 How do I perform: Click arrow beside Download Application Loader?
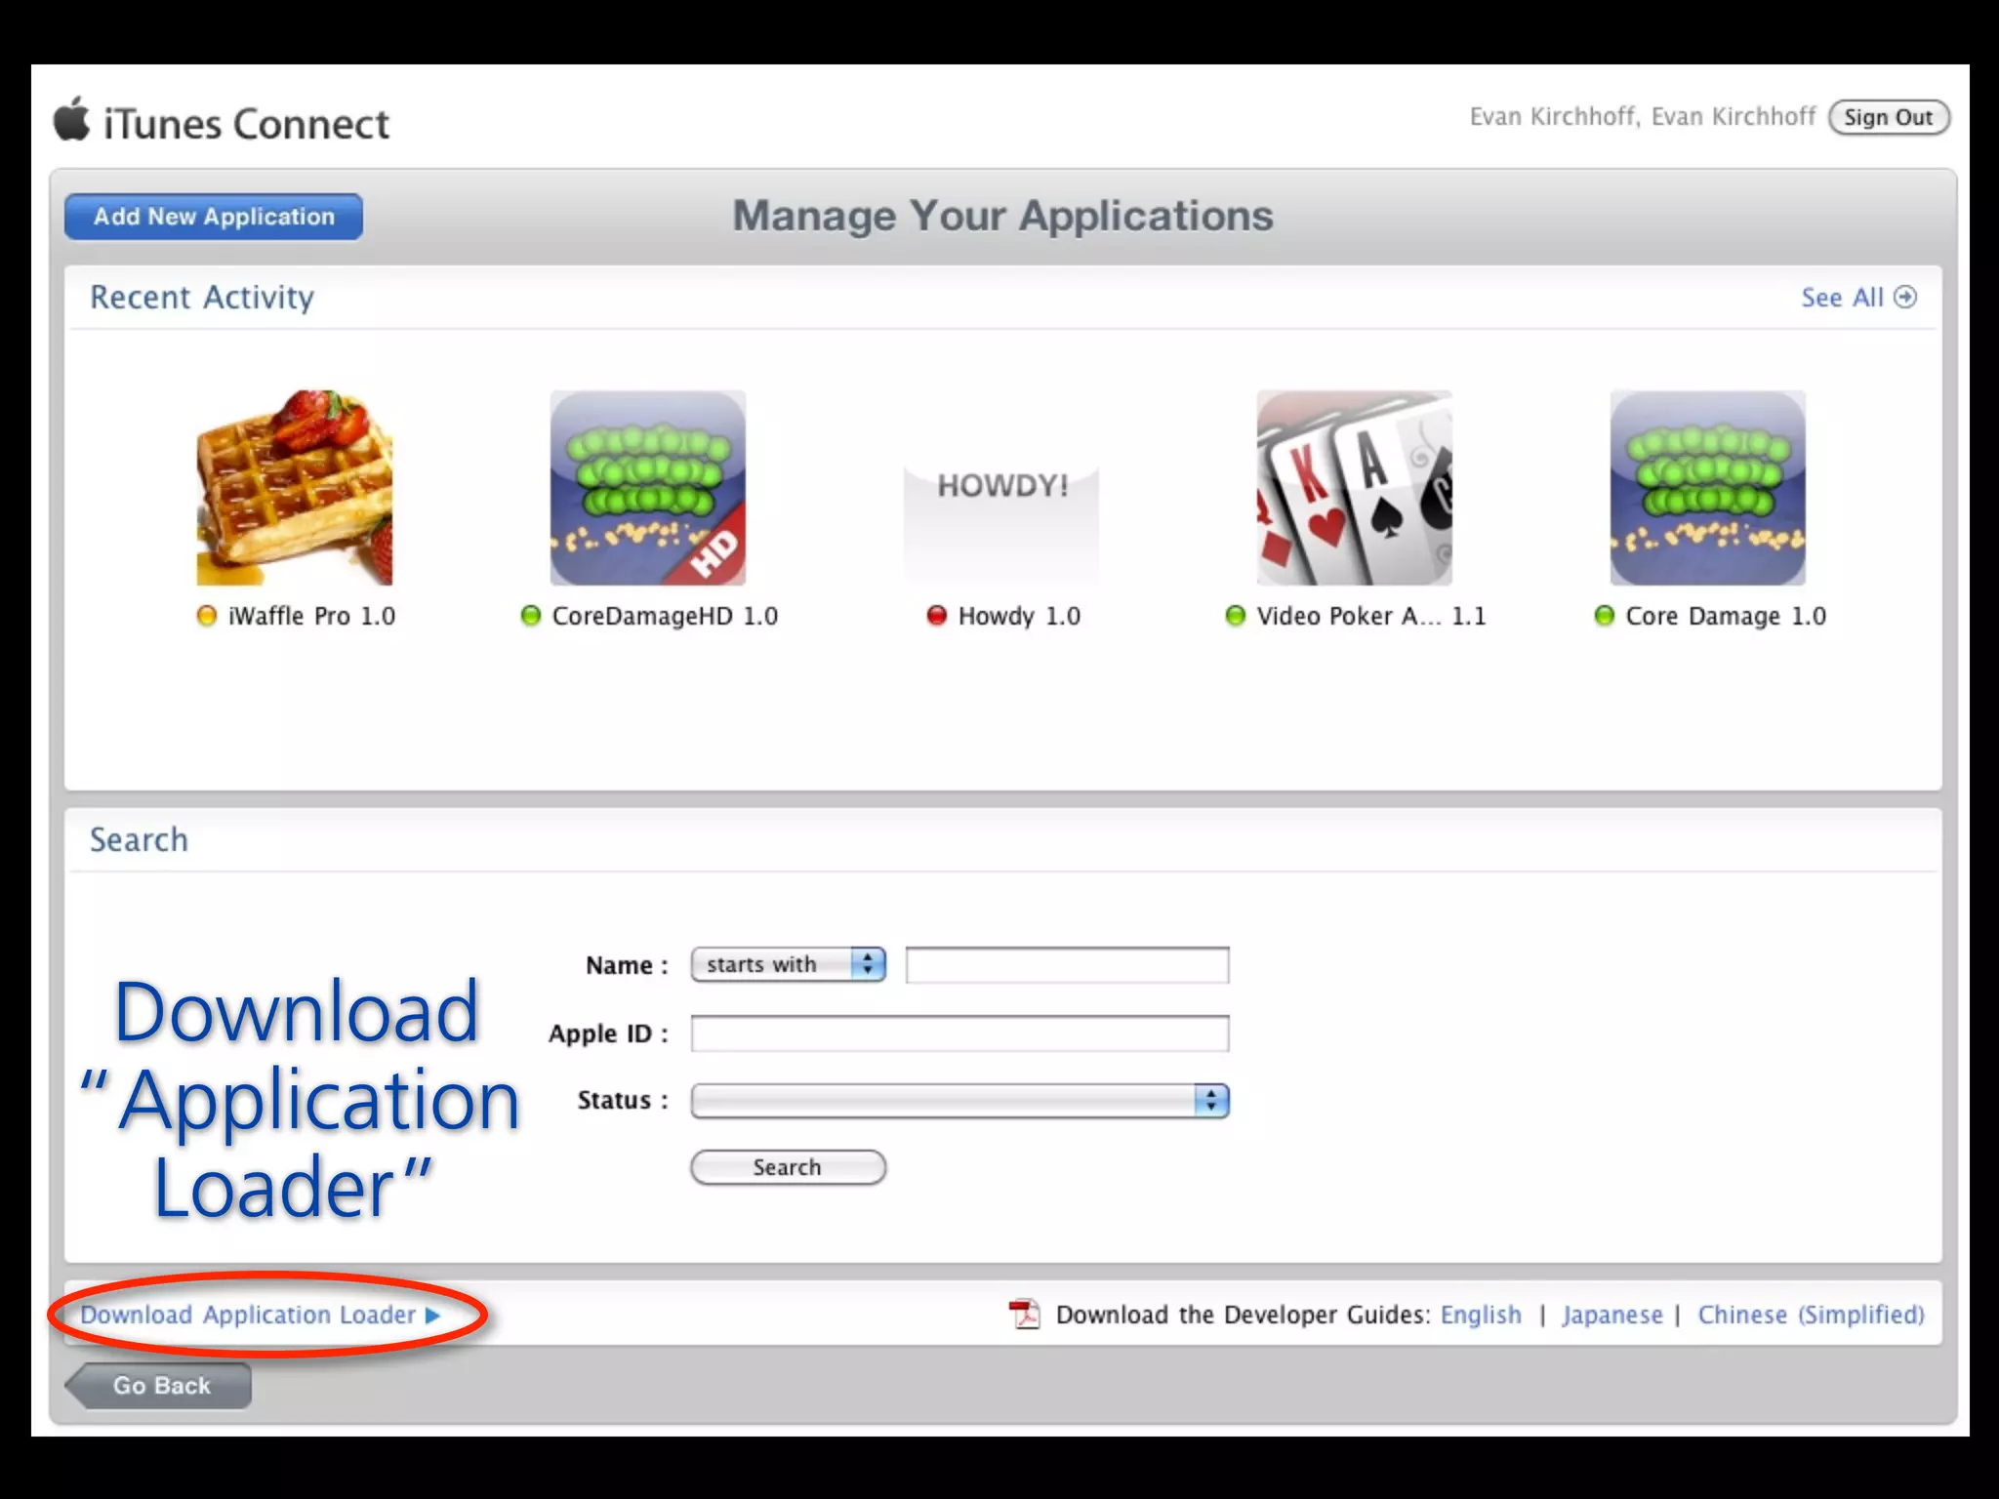[x=432, y=1316]
